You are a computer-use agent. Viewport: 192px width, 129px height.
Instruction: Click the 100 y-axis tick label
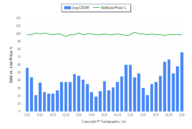point(18,34)
